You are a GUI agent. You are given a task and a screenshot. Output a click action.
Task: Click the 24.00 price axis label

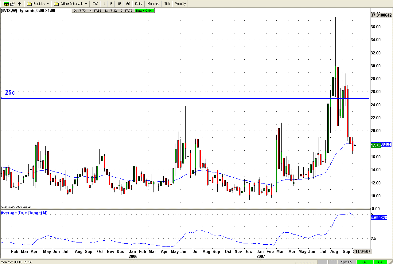click(376, 105)
